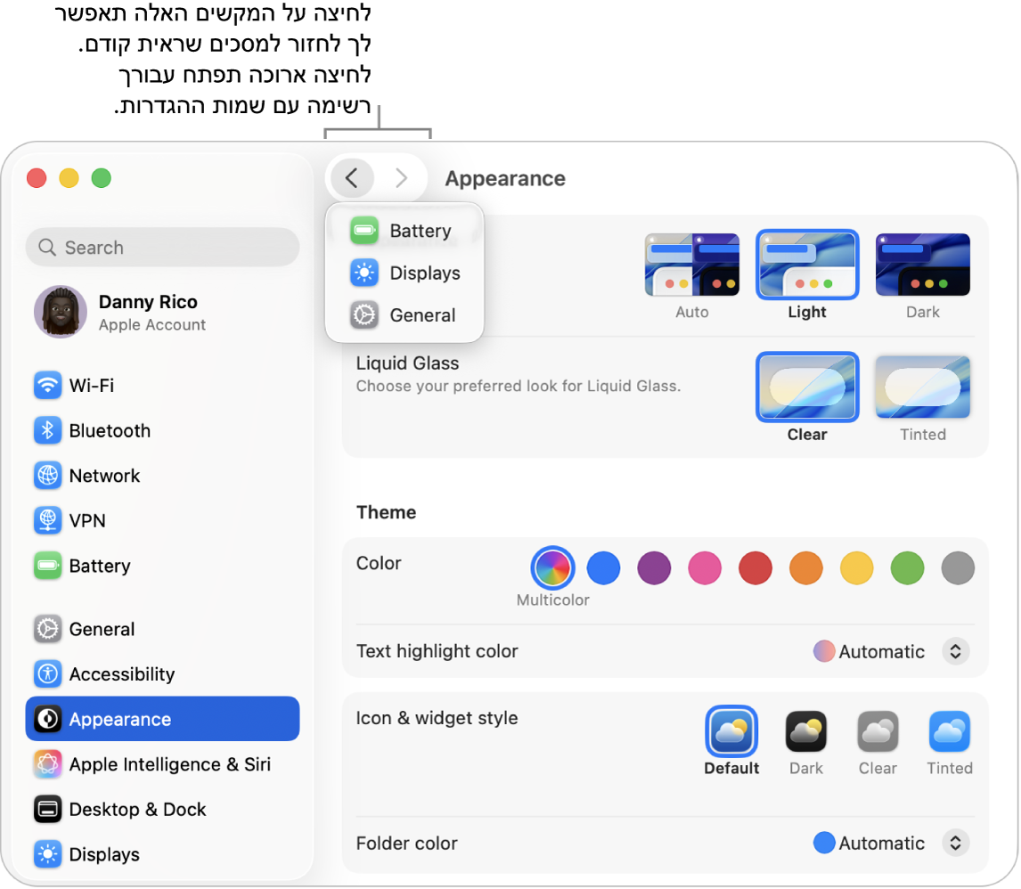Open Desktop & Dock settings in sidebar
Screen dimensions: 1021x889
tap(162, 809)
